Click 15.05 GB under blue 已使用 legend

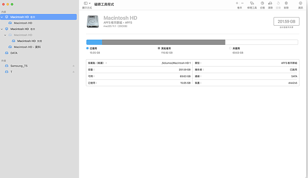pyautogui.click(x=95, y=53)
